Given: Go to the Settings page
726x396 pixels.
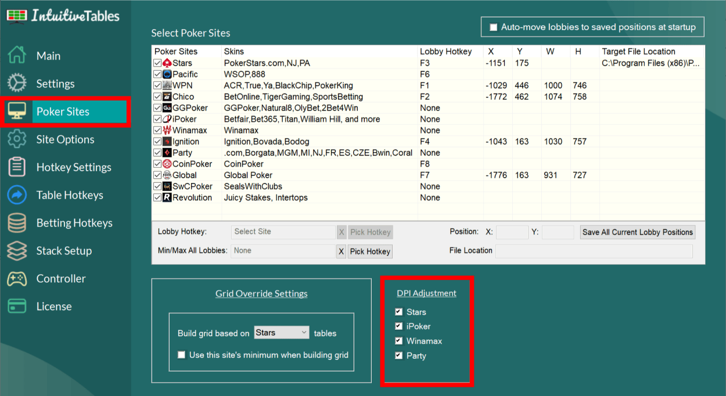Looking at the screenshot, I should click(55, 84).
